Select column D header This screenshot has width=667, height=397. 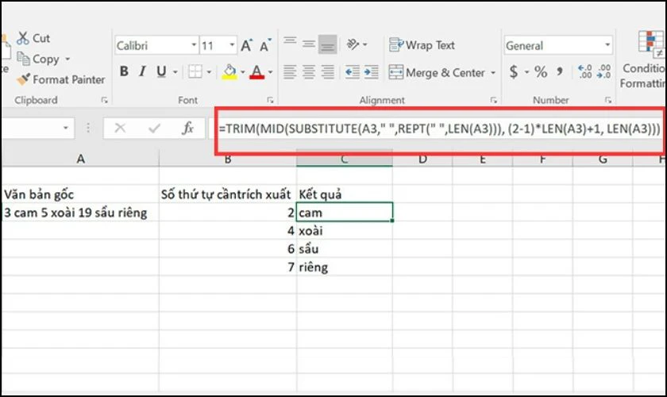pos(422,159)
